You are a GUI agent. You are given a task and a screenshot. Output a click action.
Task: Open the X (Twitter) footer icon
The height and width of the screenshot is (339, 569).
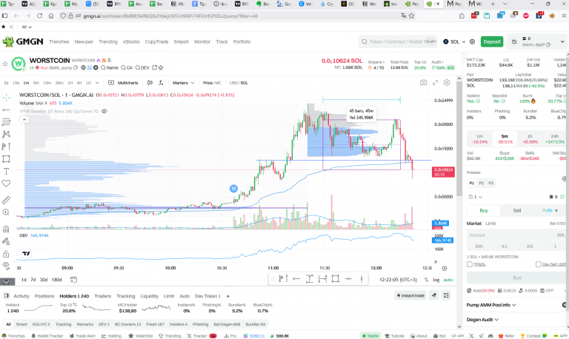pyautogui.click(x=471, y=336)
